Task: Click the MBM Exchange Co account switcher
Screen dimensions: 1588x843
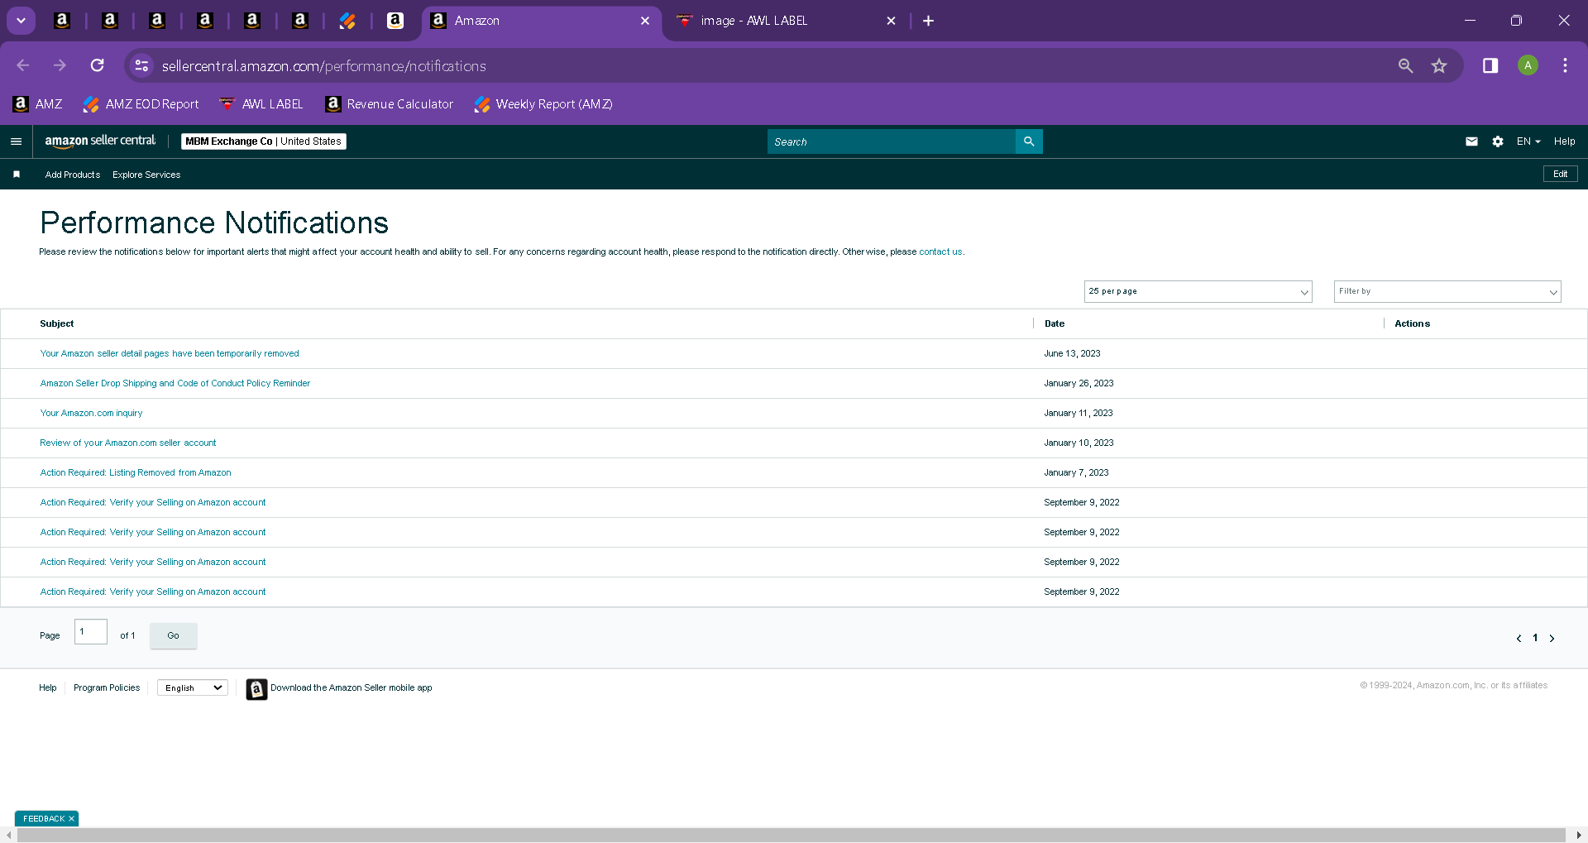Action: 263,141
